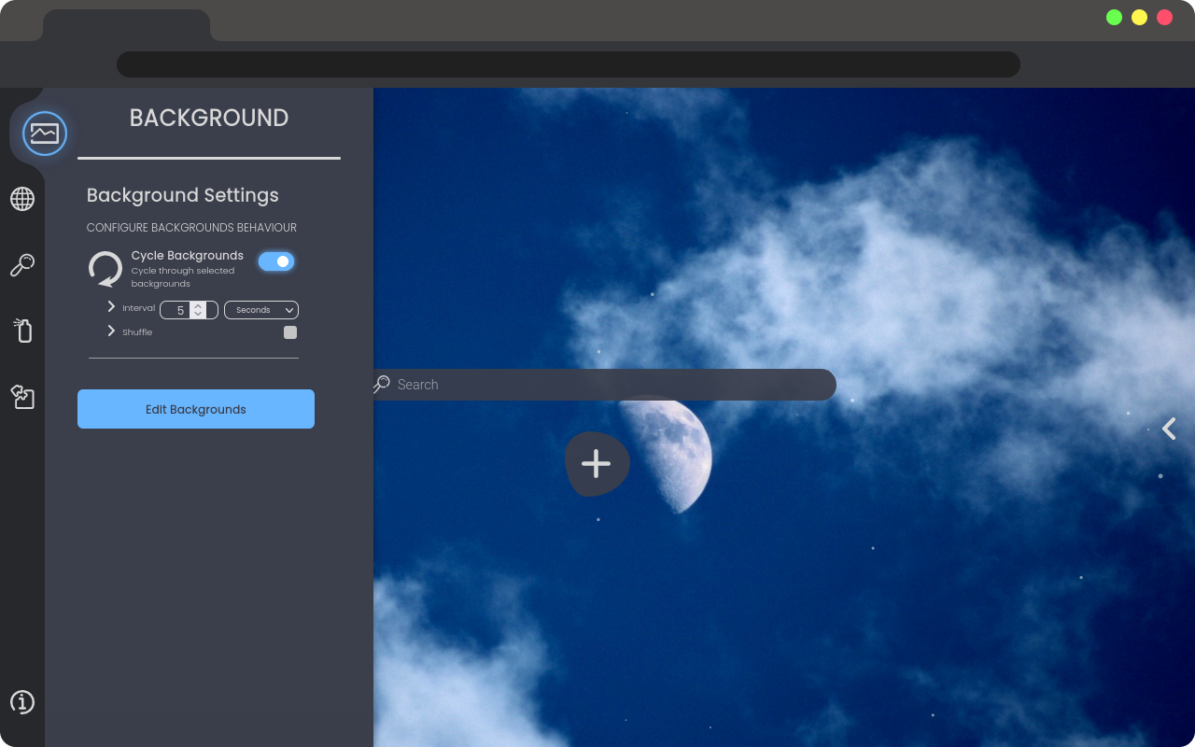Open the puzzle piece extensions icon

click(22, 397)
